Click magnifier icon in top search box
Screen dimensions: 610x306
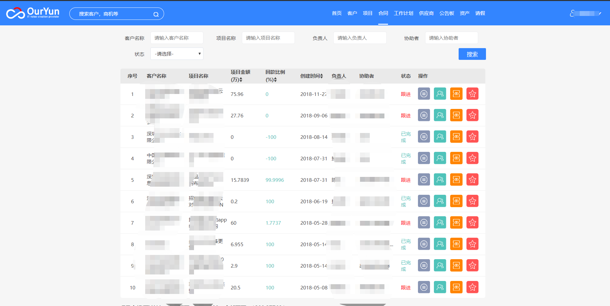(x=156, y=14)
